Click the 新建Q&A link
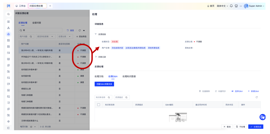The image size is (270, 134). (x=253, y=91)
